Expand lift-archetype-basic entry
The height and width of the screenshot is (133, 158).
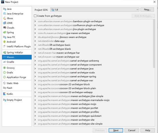[x=35, y=45]
